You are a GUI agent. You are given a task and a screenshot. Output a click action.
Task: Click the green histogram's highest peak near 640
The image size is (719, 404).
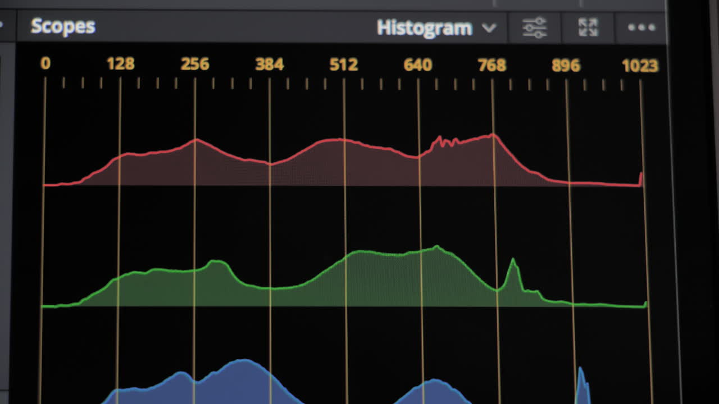[x=436, y=247]
